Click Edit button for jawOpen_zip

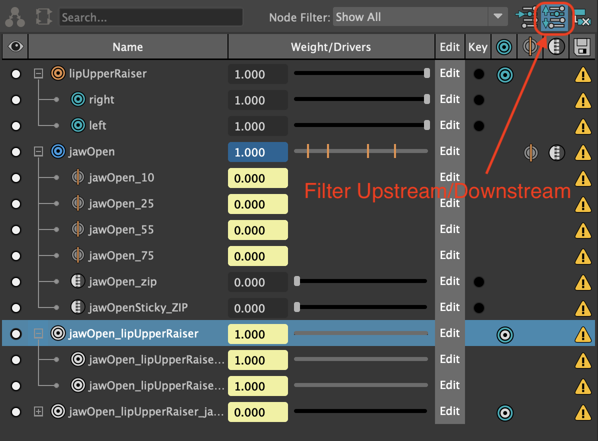[449, 281]
